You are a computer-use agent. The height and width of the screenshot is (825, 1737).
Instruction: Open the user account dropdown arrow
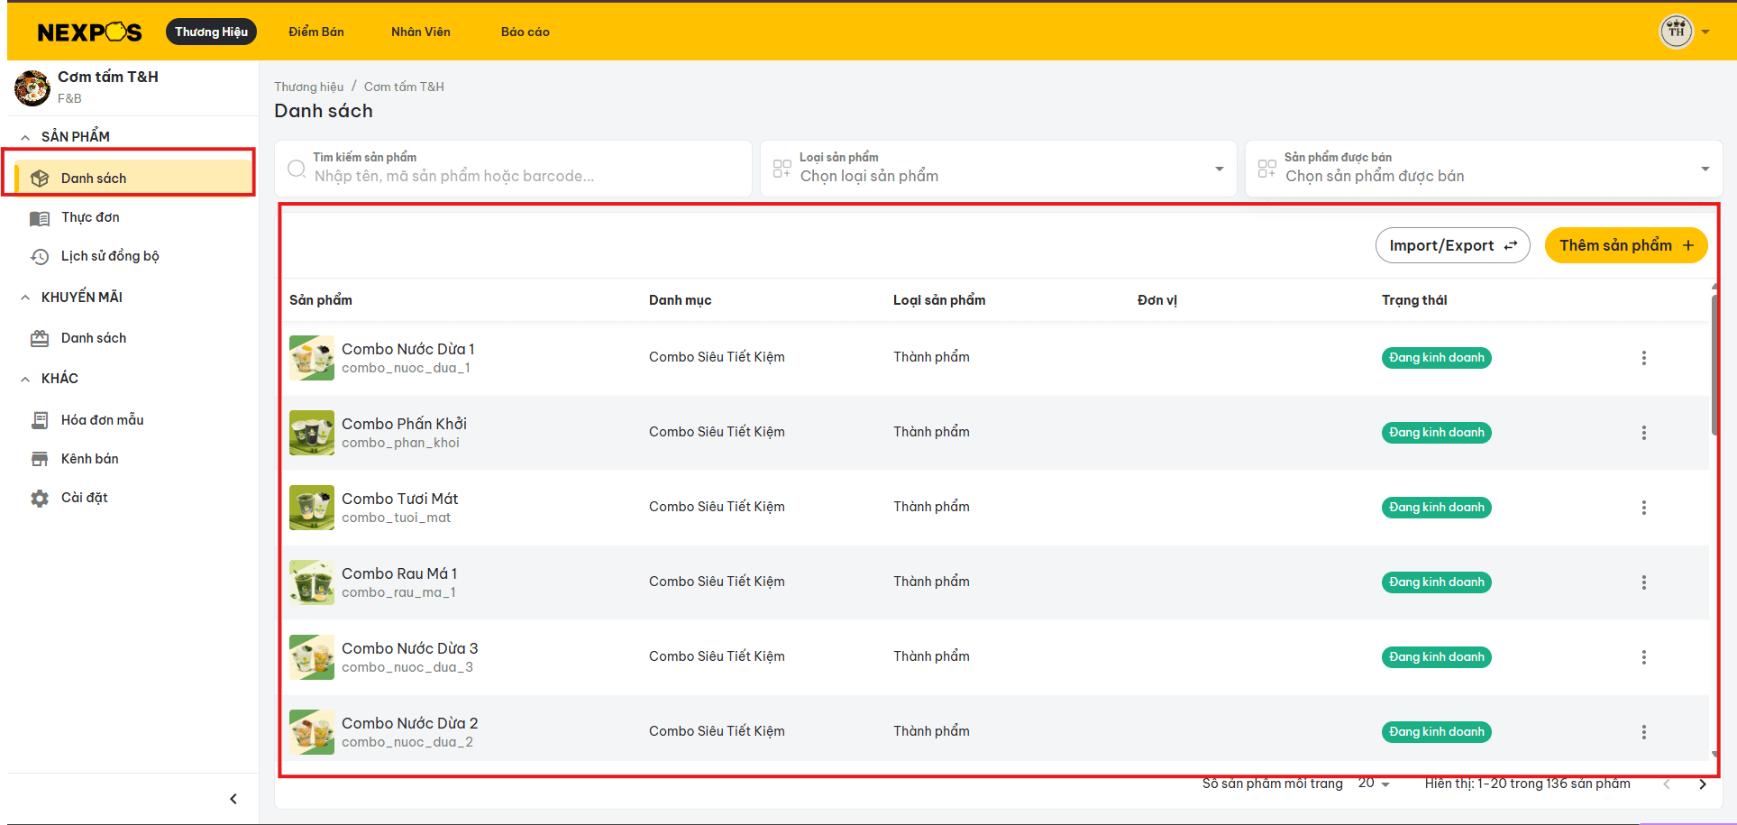point(1705,32)
